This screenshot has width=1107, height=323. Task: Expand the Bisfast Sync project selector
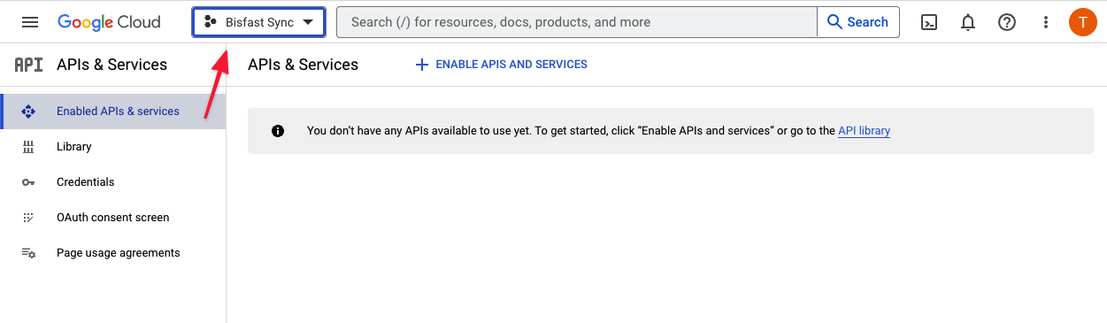pos(258,22)
